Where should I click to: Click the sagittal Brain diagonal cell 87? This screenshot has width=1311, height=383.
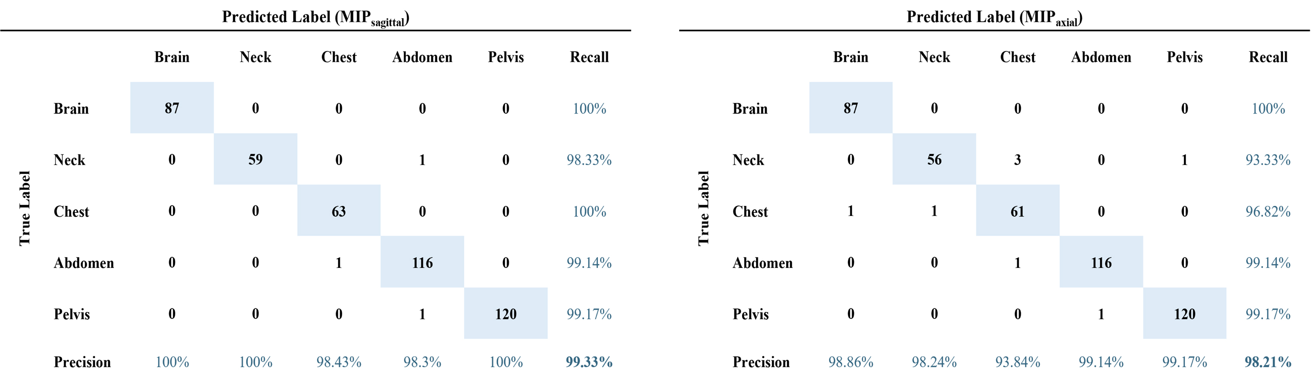click(x=172, y=108)
